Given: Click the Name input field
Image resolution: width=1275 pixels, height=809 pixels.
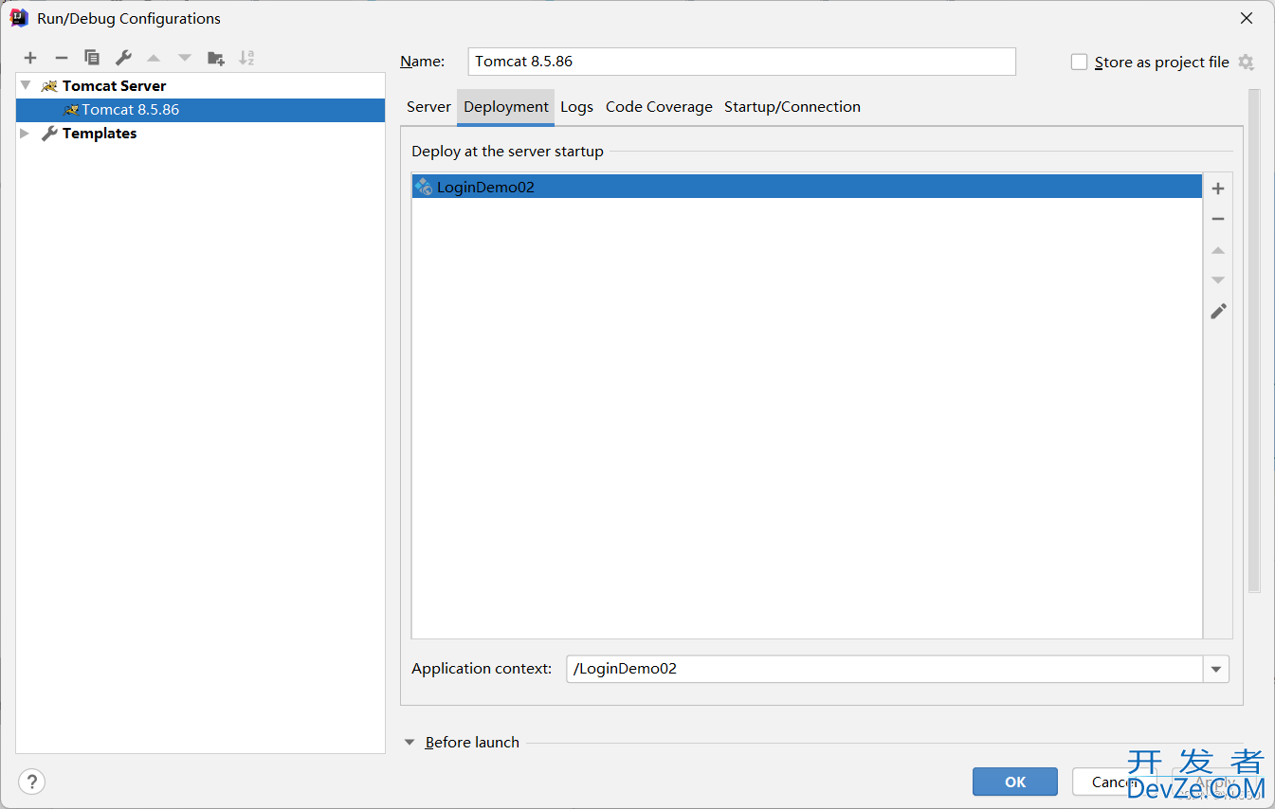Looking at the screenshot, I should [x=742, y=62].
